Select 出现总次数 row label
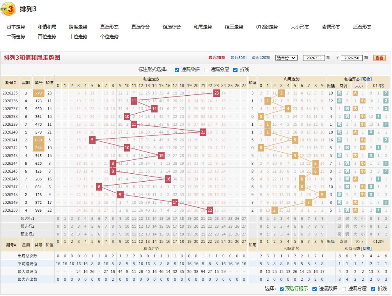The width and height of the screenshot is (392, 296). tap(27, 256)
